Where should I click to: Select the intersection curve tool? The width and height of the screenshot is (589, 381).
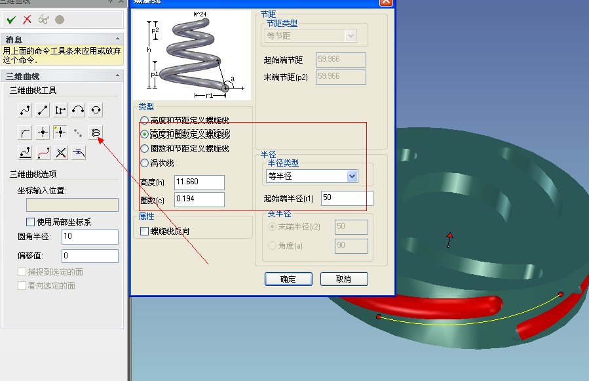coord(61,153)
